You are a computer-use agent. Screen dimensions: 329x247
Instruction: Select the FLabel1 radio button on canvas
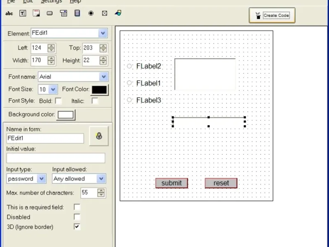129,83
